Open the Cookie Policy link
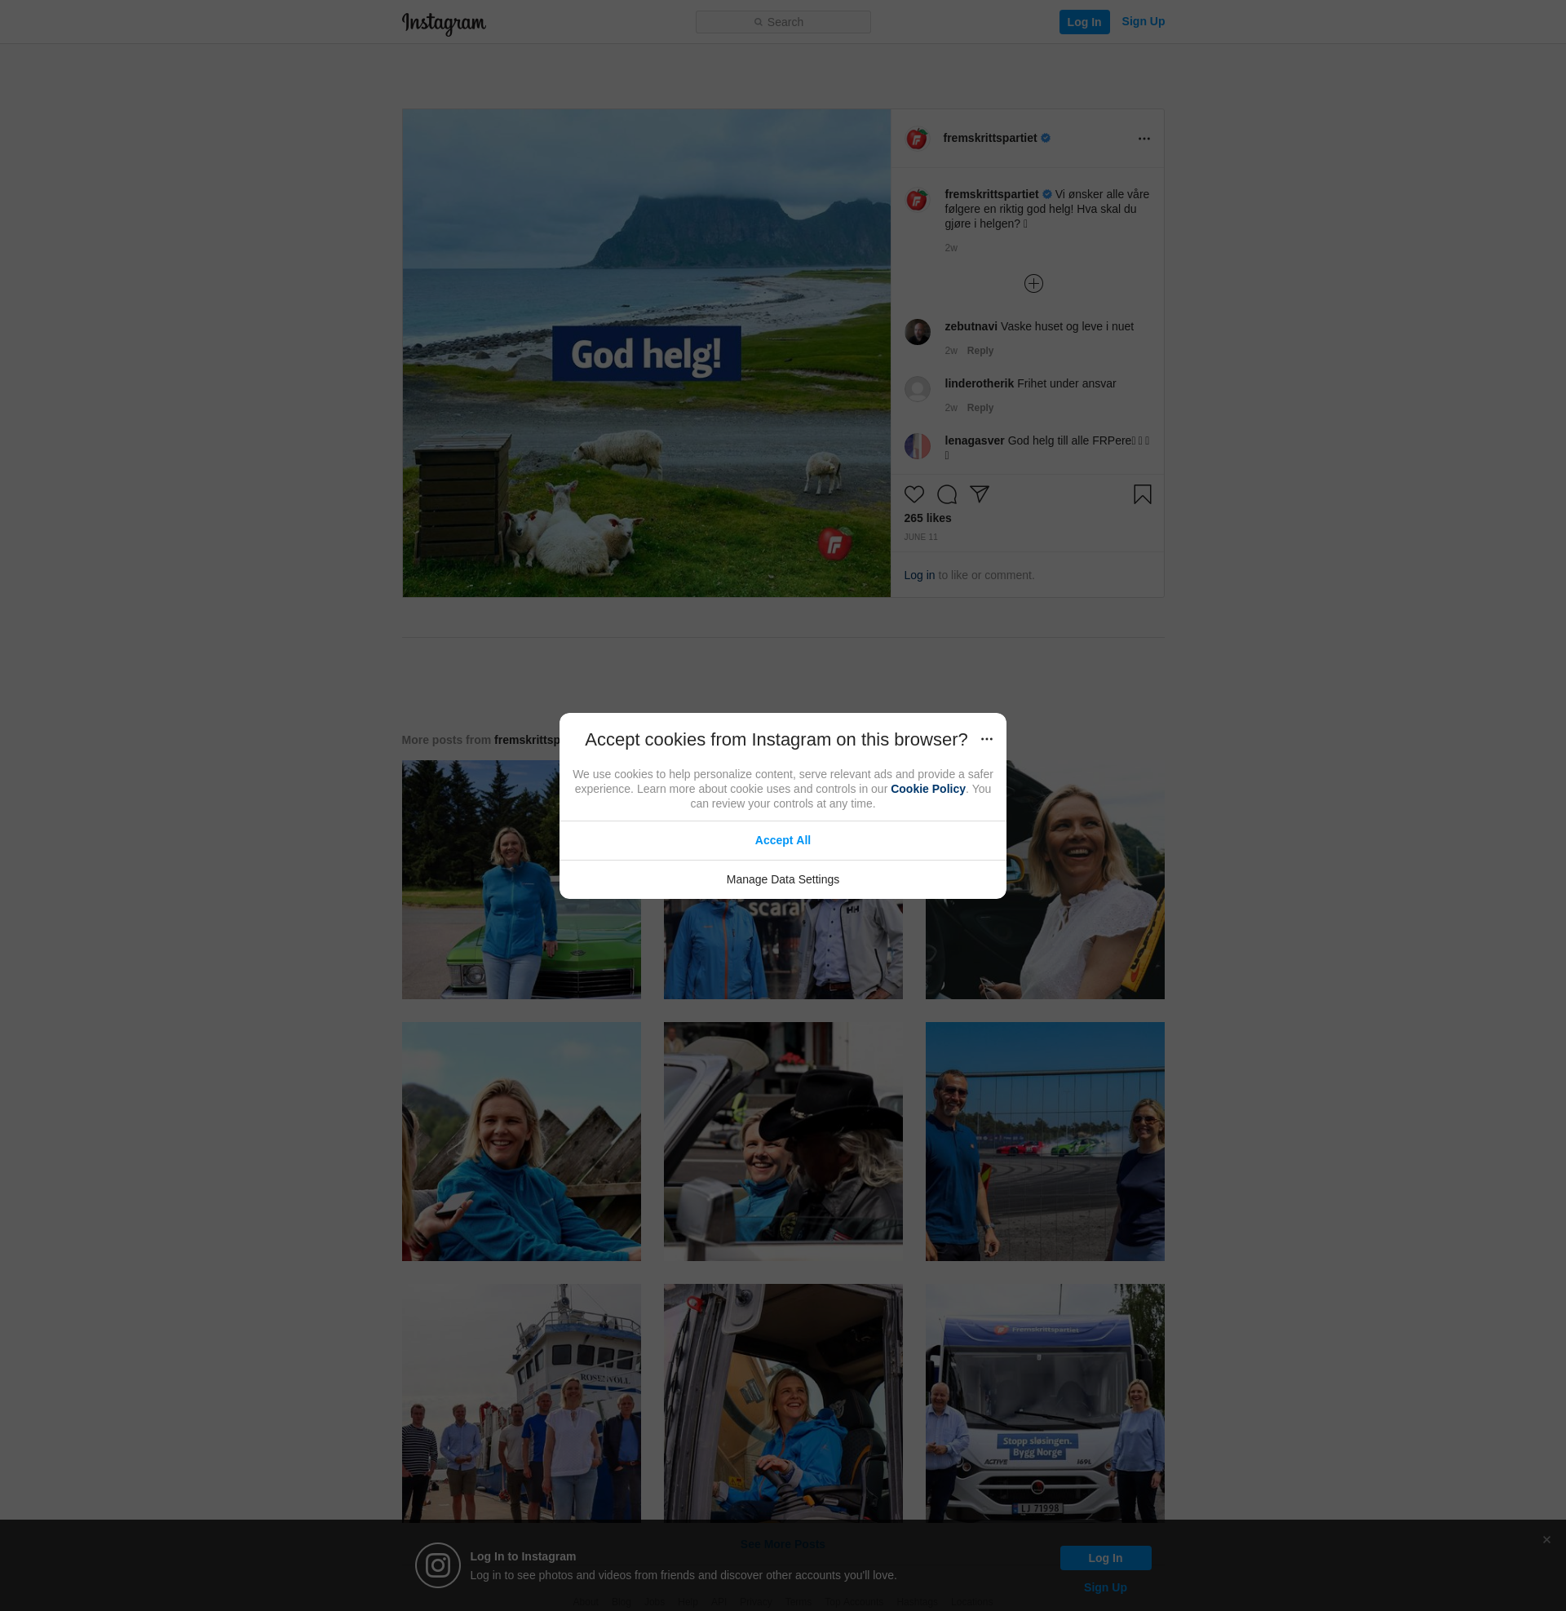Image resolution: width=1566 pixels, height=1611 pixels. [927, 789]
